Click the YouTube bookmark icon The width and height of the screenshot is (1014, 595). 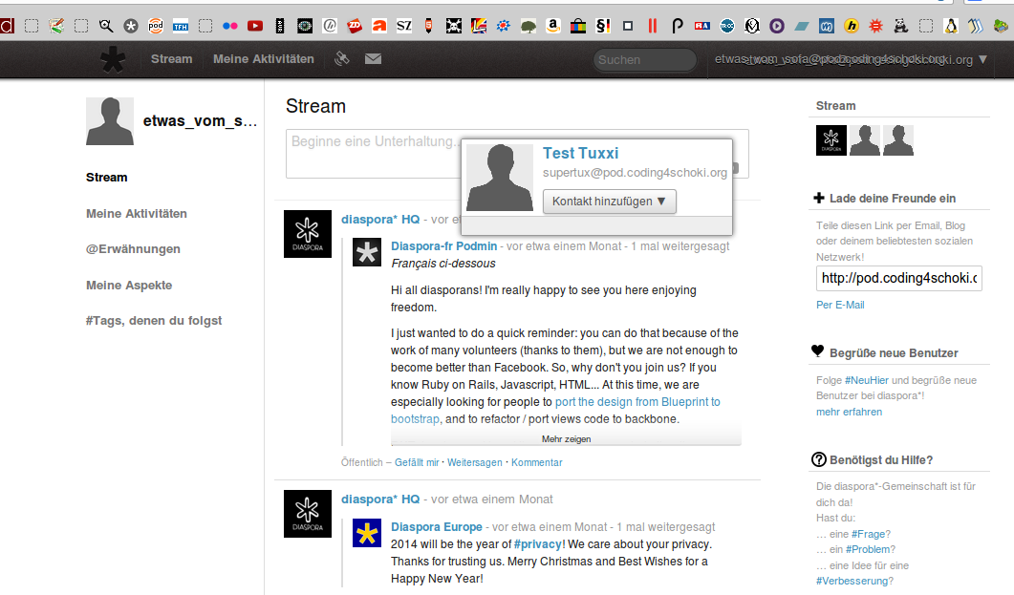click(x=255, y=26)
